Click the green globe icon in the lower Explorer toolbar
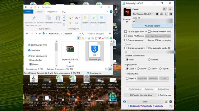 point(111,38)
